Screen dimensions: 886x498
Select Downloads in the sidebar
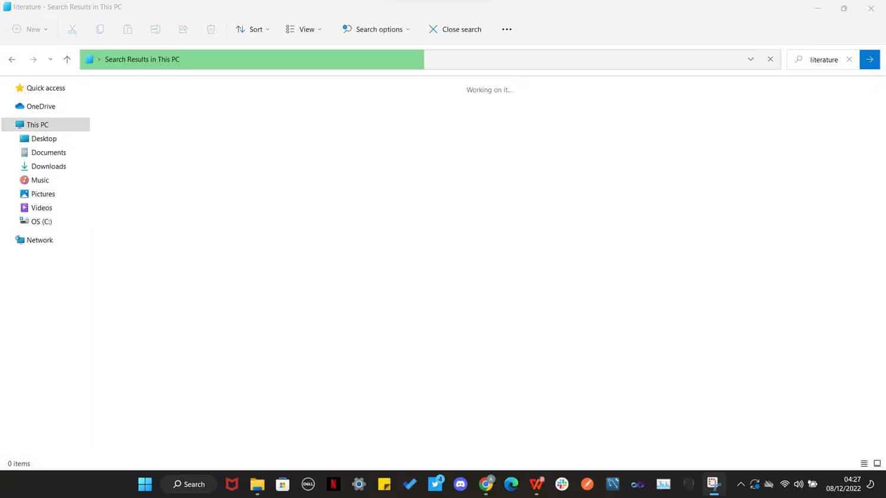point(49,166)
